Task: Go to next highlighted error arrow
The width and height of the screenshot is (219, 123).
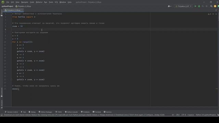Action: point(216,14)
